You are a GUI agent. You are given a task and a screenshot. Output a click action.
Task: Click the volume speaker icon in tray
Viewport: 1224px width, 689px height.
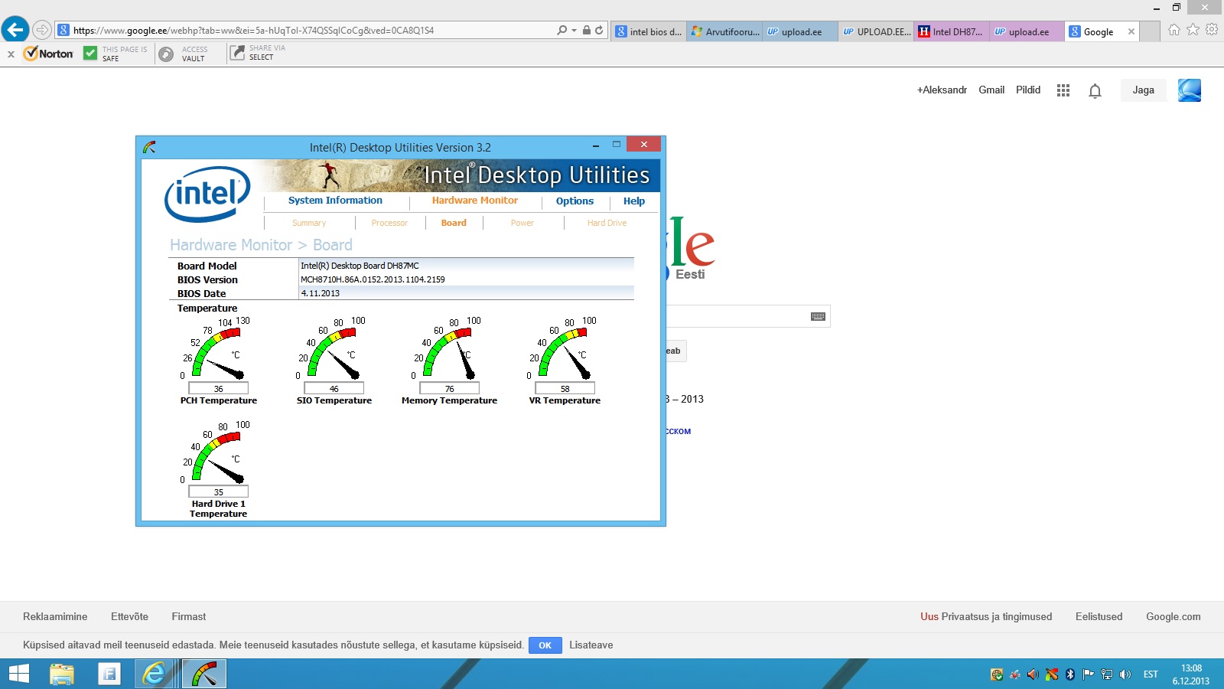1125,674
